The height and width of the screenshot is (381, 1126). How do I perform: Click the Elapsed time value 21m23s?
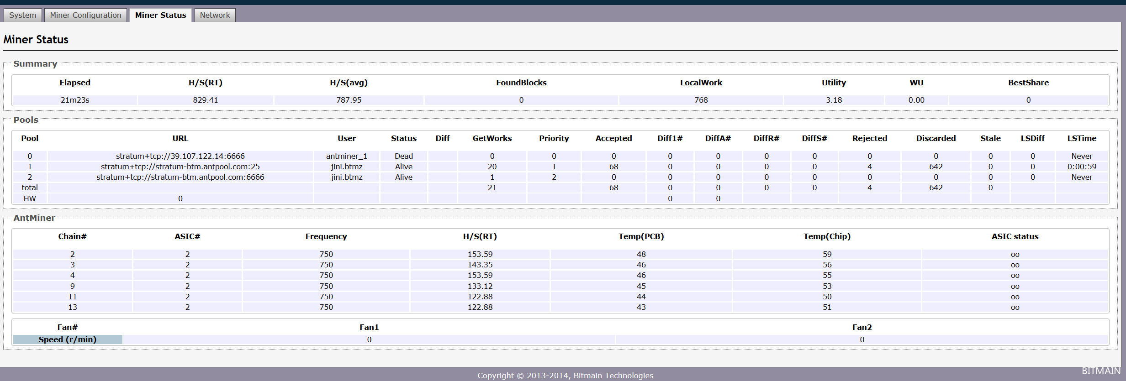pyautogui.click(x=75, y=100)
